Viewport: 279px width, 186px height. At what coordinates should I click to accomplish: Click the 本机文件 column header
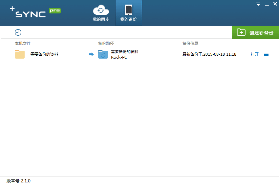[x=23, y=43]
